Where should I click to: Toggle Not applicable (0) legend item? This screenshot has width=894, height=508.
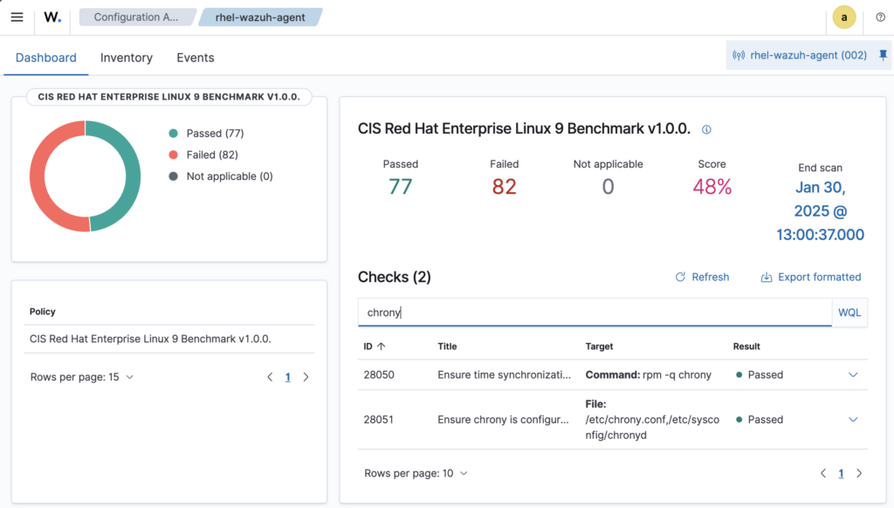coord(221,176)
